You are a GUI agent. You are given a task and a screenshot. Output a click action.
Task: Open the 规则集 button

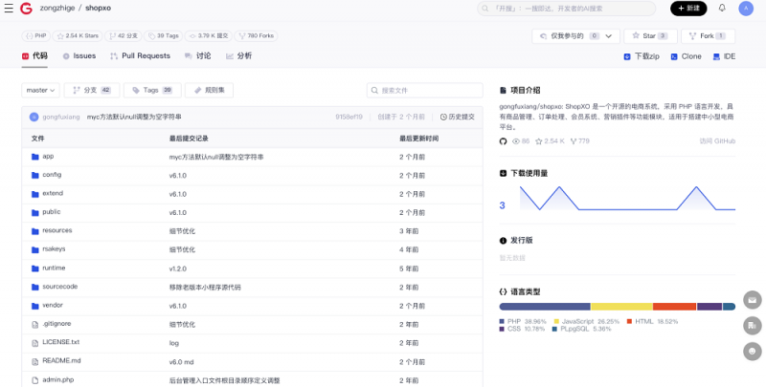pos(209,90)
